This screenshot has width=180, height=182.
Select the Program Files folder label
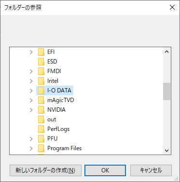65,148
